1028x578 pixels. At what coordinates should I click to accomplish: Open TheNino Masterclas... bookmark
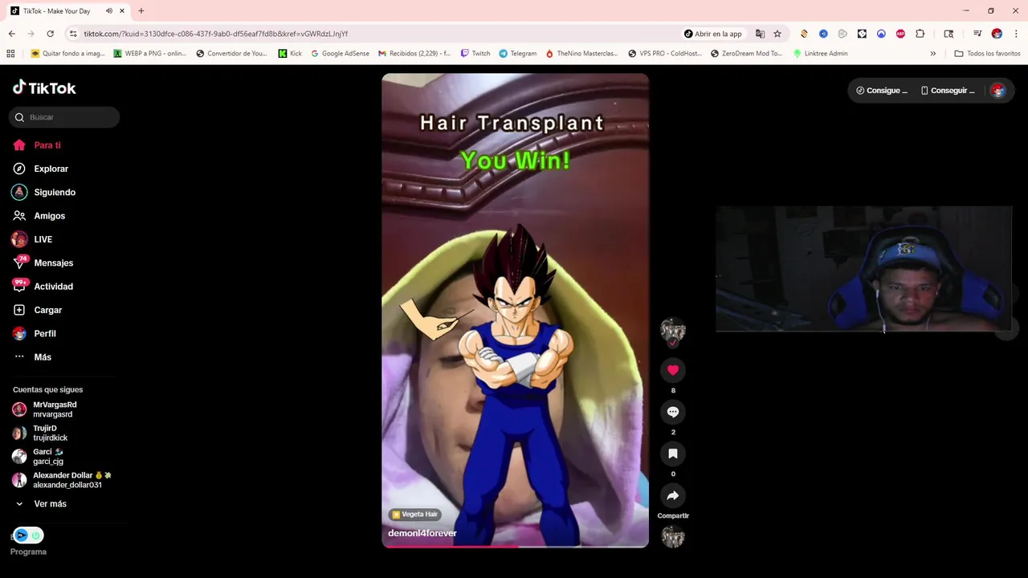[x=582, y=54]
